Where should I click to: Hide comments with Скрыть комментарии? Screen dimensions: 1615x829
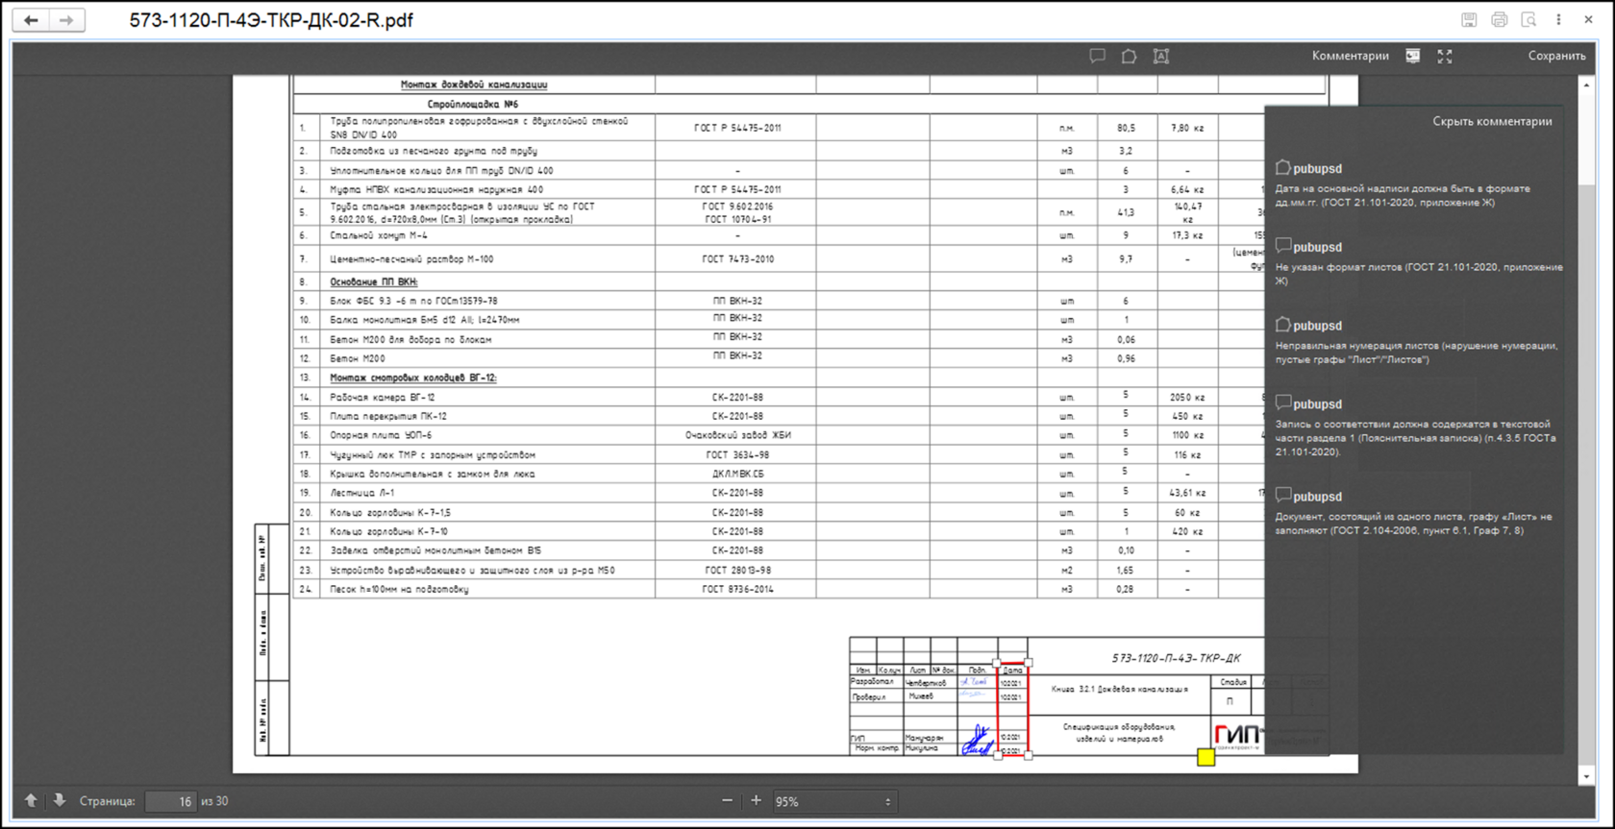pos(1492,121)
